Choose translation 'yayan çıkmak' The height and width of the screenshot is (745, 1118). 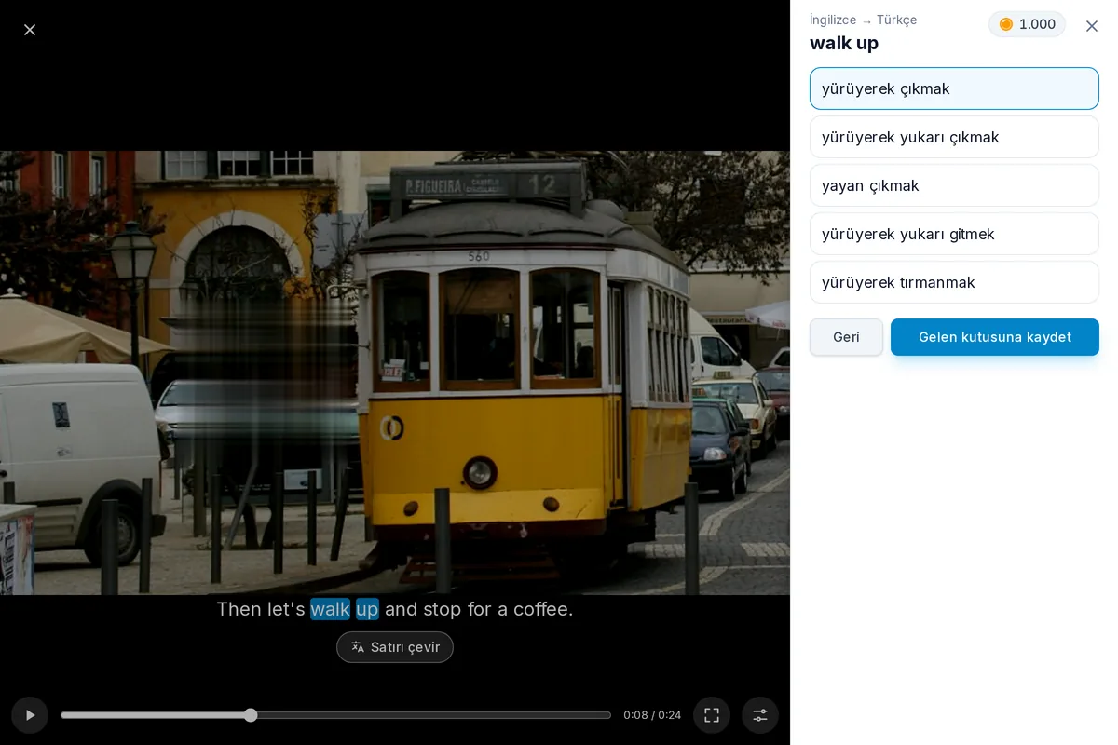pyautogui.click(x=954, y=185)
